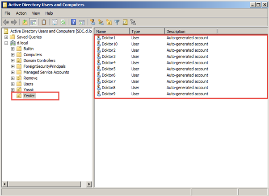
Task: Click tree pane scroll left arrow
Action: 4,184
